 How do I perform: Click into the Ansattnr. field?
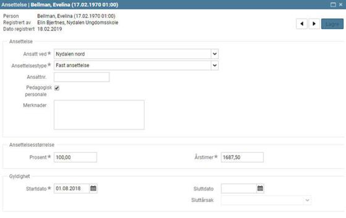point(81,77)
